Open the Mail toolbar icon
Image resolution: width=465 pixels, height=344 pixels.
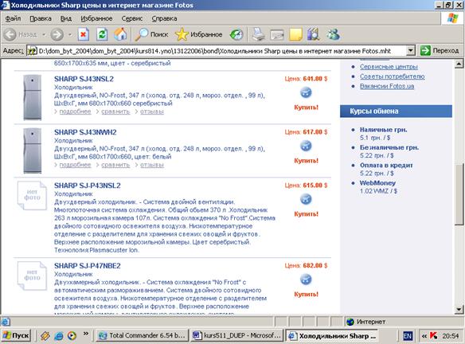click(x=277, y=35)
